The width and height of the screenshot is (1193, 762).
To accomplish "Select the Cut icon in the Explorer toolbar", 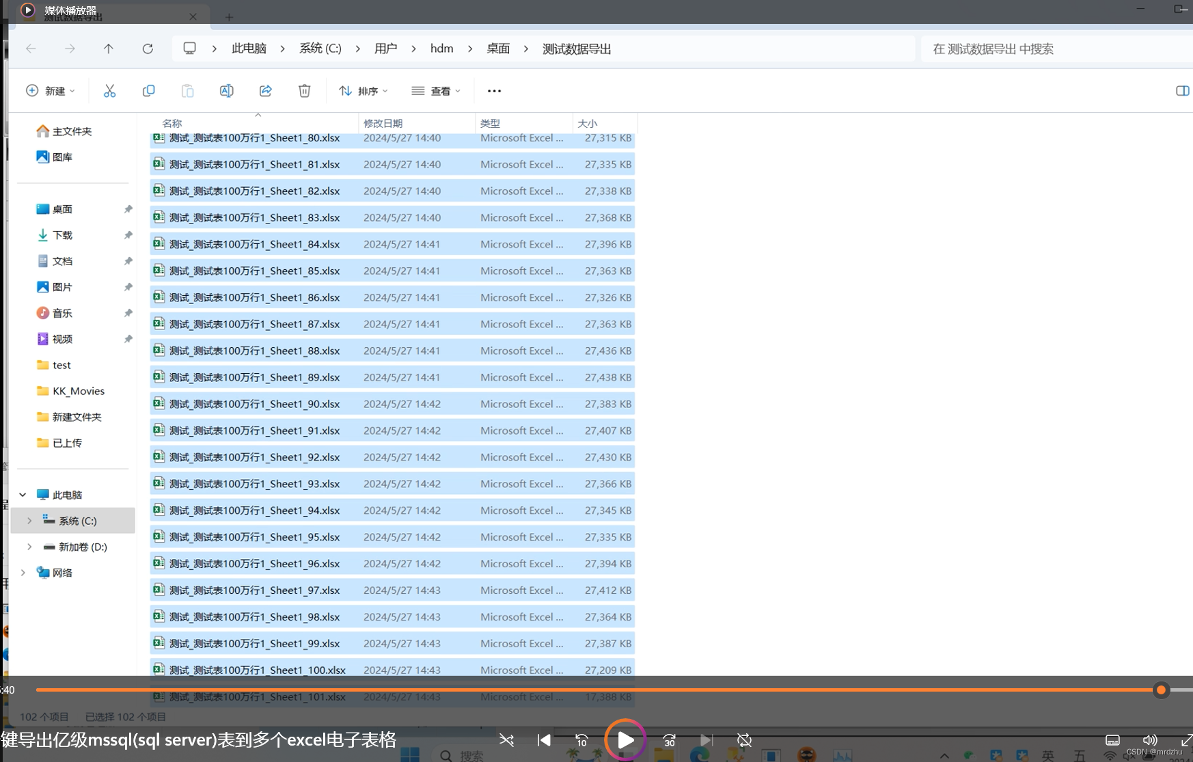I will pyautogui.click(x=110, y=90).
